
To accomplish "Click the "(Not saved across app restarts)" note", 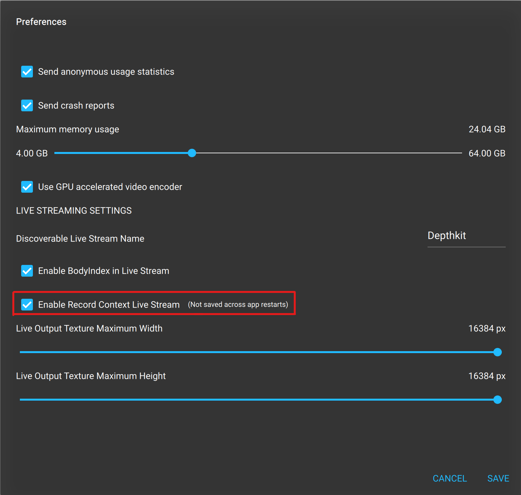I will [x=238, y=305].
